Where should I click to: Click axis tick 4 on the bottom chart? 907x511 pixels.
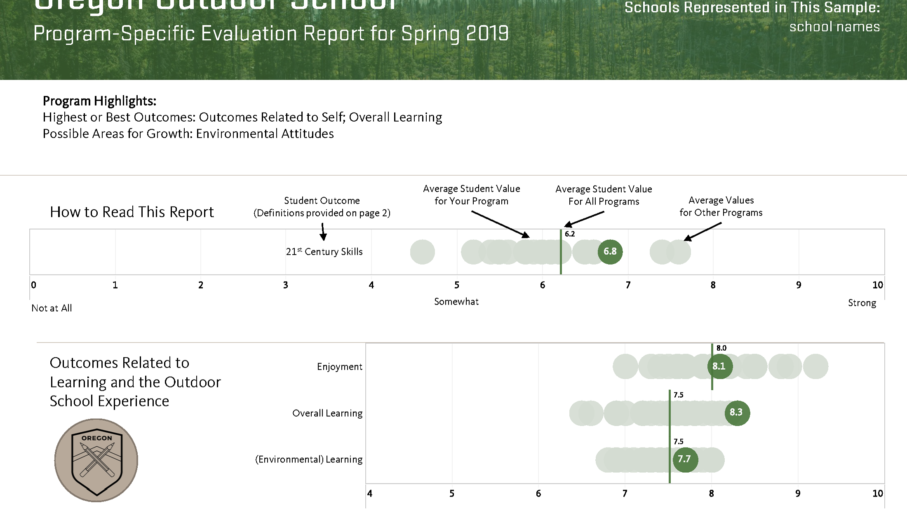pos(370,494)
